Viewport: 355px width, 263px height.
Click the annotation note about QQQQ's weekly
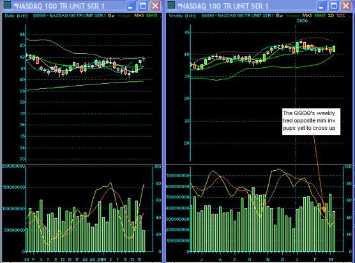click(x=311, y=122)
